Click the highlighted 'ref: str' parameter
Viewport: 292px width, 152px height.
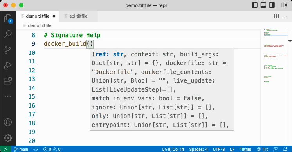tap(109, 54)
